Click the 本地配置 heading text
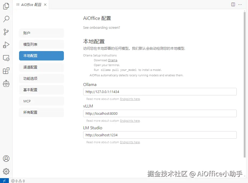248x183 pixels. click(x=94, y=41)
